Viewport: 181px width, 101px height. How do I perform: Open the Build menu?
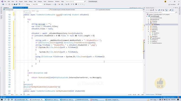[x=26, y=1]
